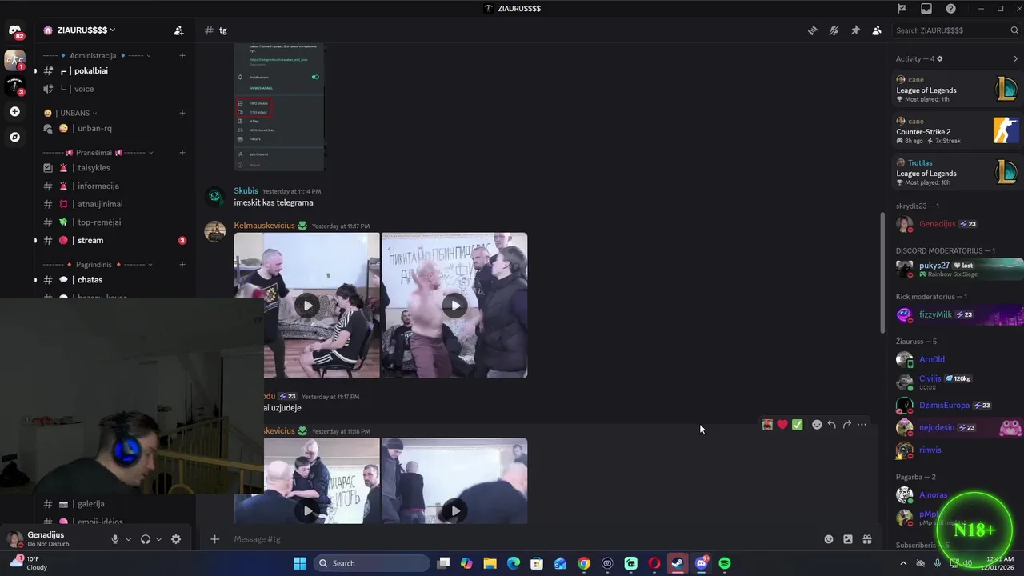
Task: Open the inbox icon in title bar
Action: 926,9
